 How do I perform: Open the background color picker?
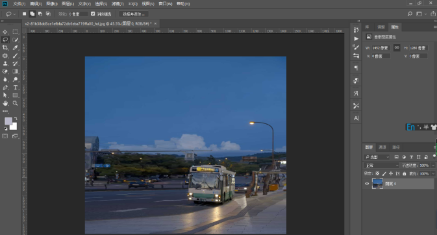click(x=14, y=127)
